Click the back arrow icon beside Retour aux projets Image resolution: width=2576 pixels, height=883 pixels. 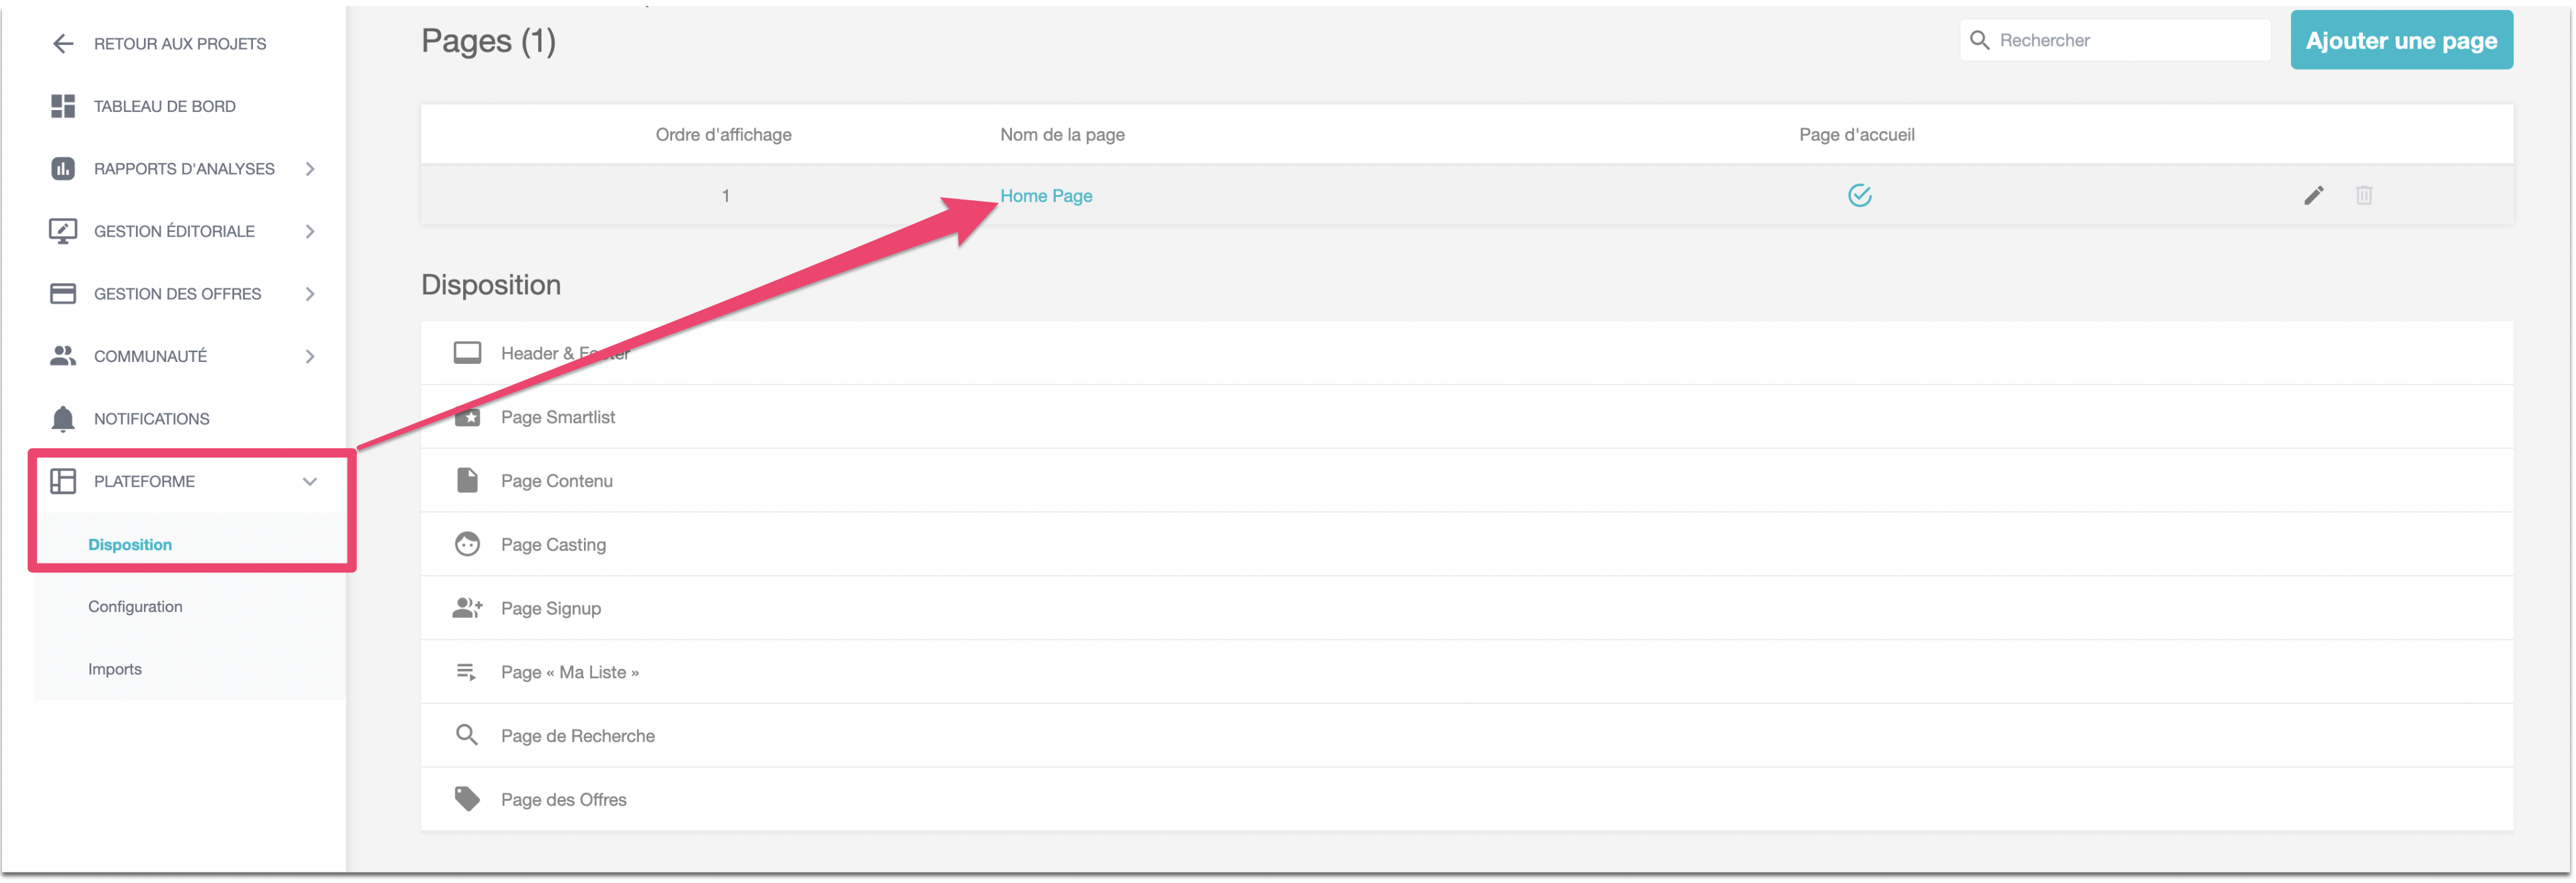[x=63, y=44]
